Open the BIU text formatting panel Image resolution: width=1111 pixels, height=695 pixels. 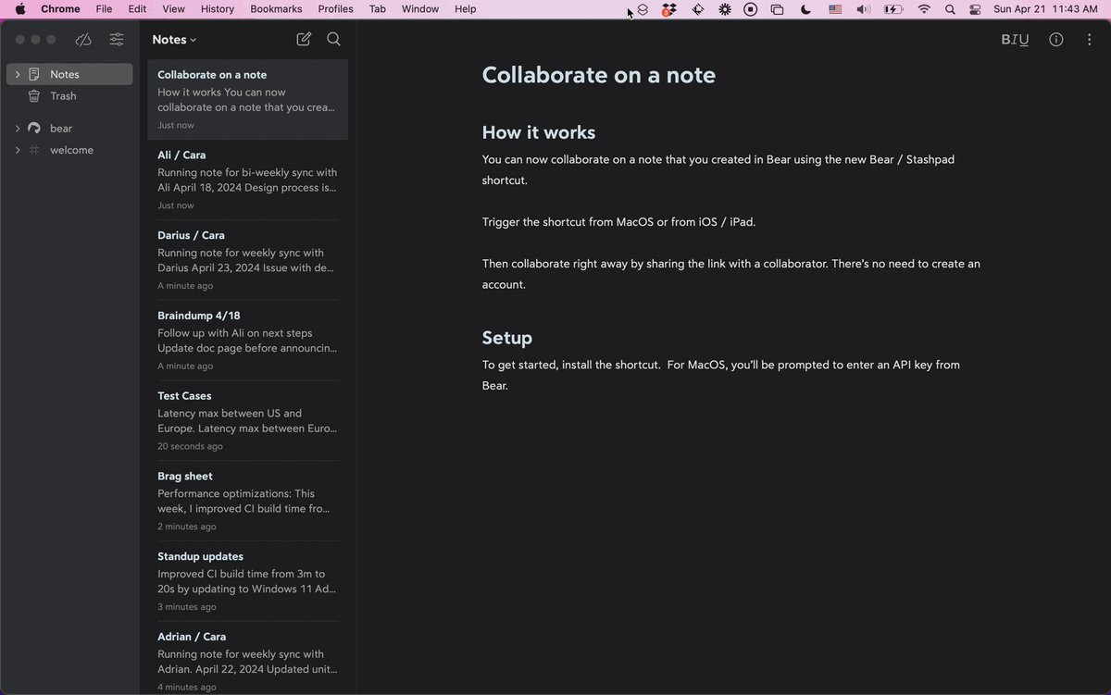coord(1015,40)
